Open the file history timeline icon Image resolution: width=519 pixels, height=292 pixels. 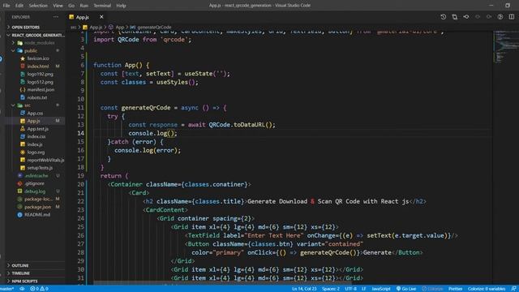[x=444, y=17]
